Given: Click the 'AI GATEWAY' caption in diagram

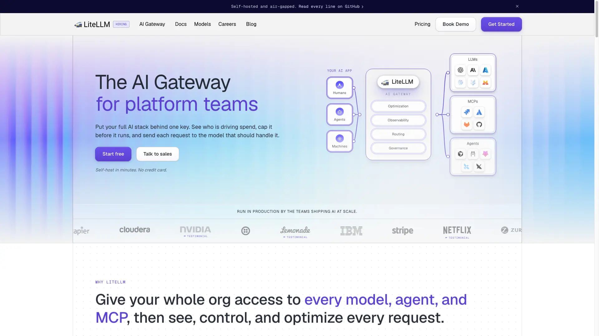Looking at the screenshot, I should (x=398, y=94).
